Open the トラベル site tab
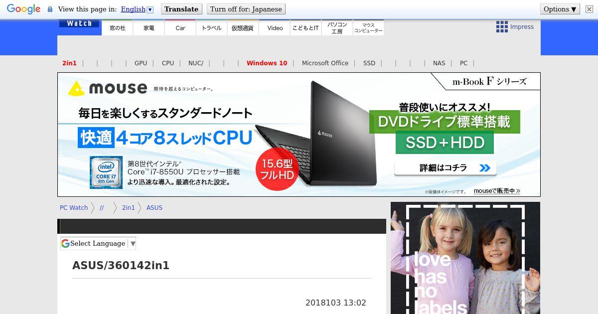The width and height of the screenshot is (598, 314). (x=212, y=28)
